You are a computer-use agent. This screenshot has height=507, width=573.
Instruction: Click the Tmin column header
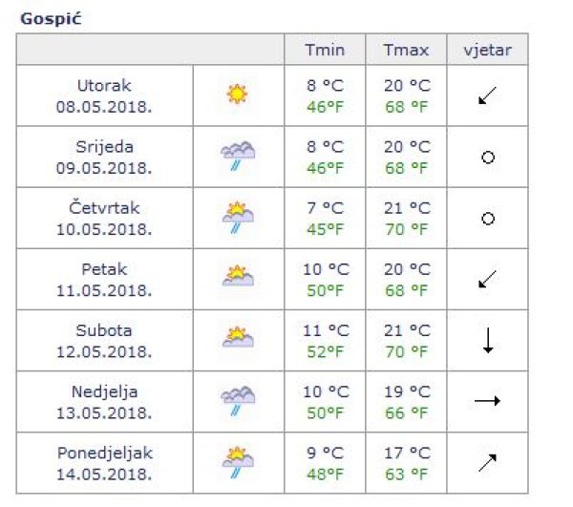pos(325,51)
